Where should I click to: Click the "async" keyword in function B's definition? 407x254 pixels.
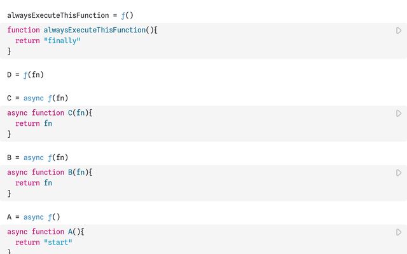pos(17,173)
